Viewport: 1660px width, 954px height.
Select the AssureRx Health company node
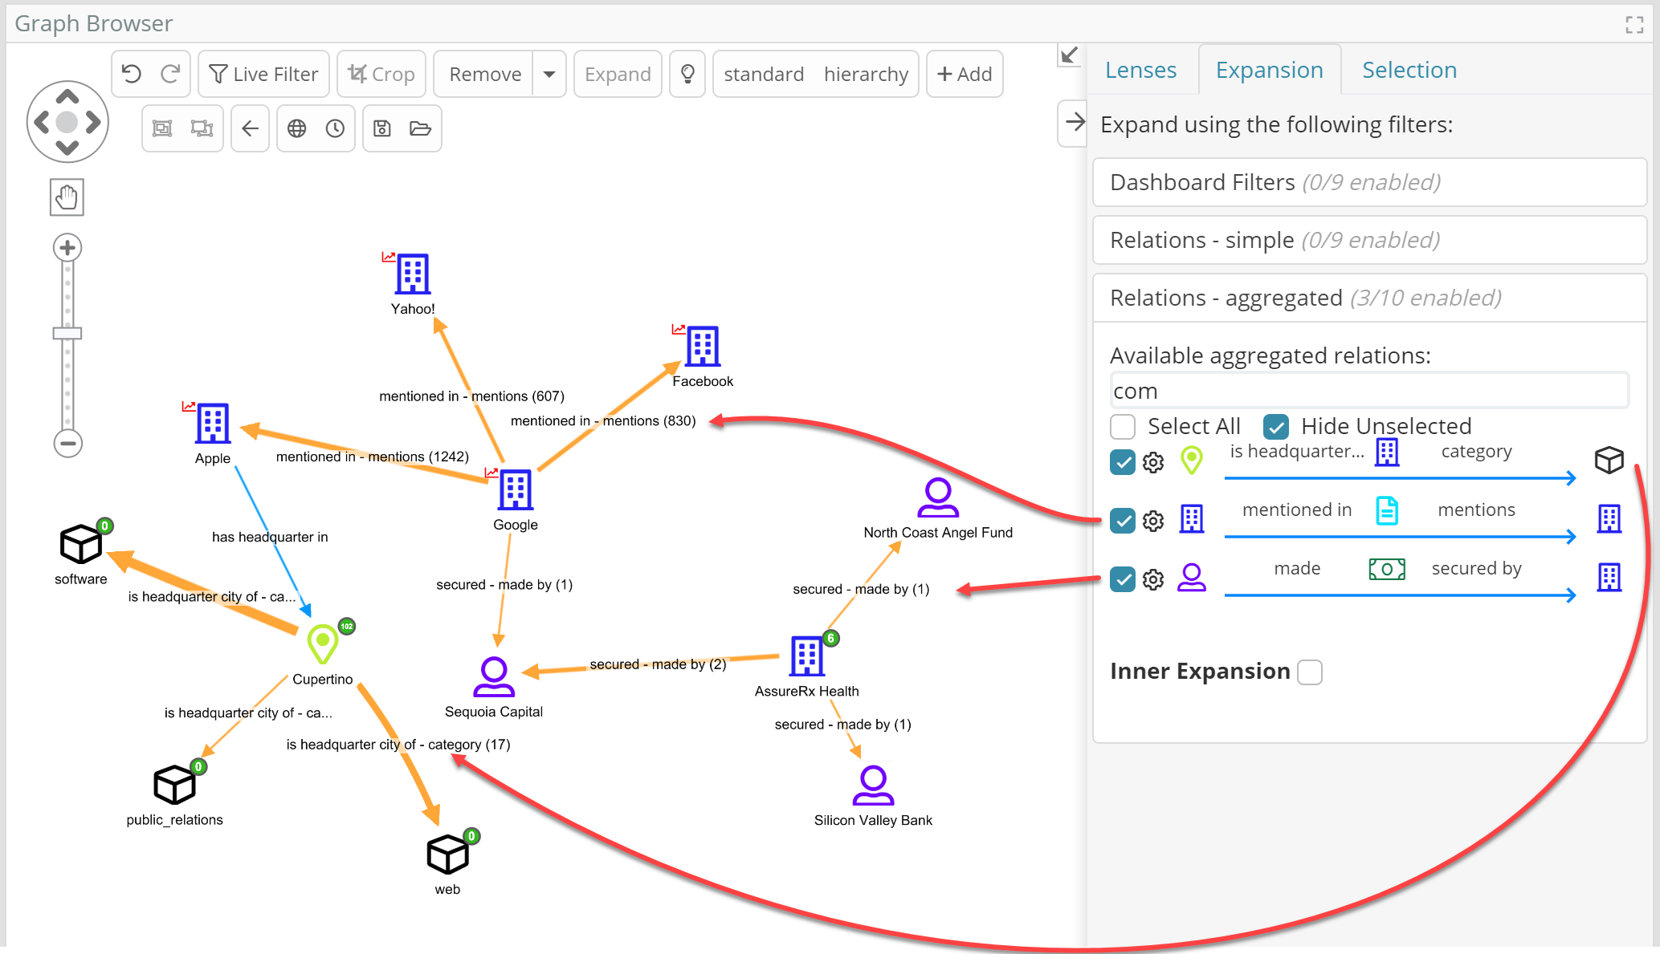point(807,656)
